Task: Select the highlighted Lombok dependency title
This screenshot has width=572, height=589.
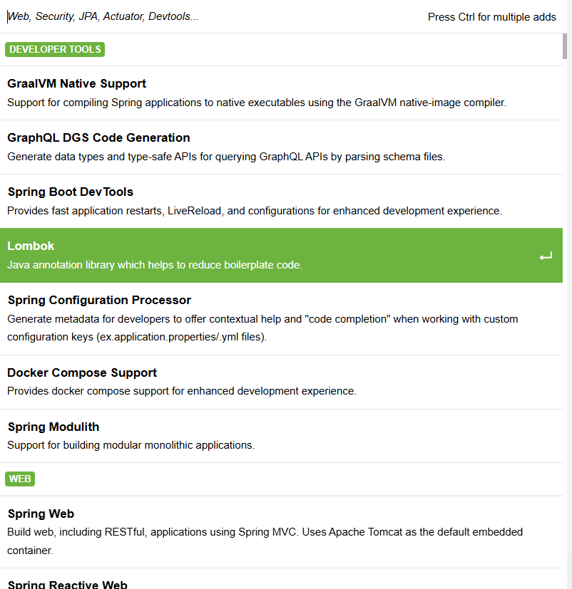Action: [x=31, y=246]
